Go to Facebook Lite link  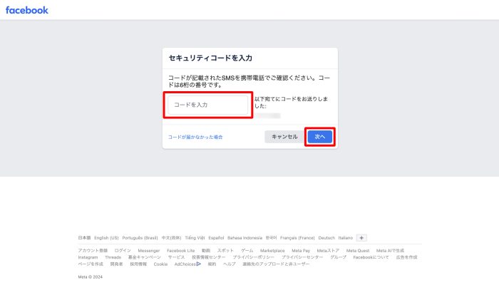tap(180, 251)
